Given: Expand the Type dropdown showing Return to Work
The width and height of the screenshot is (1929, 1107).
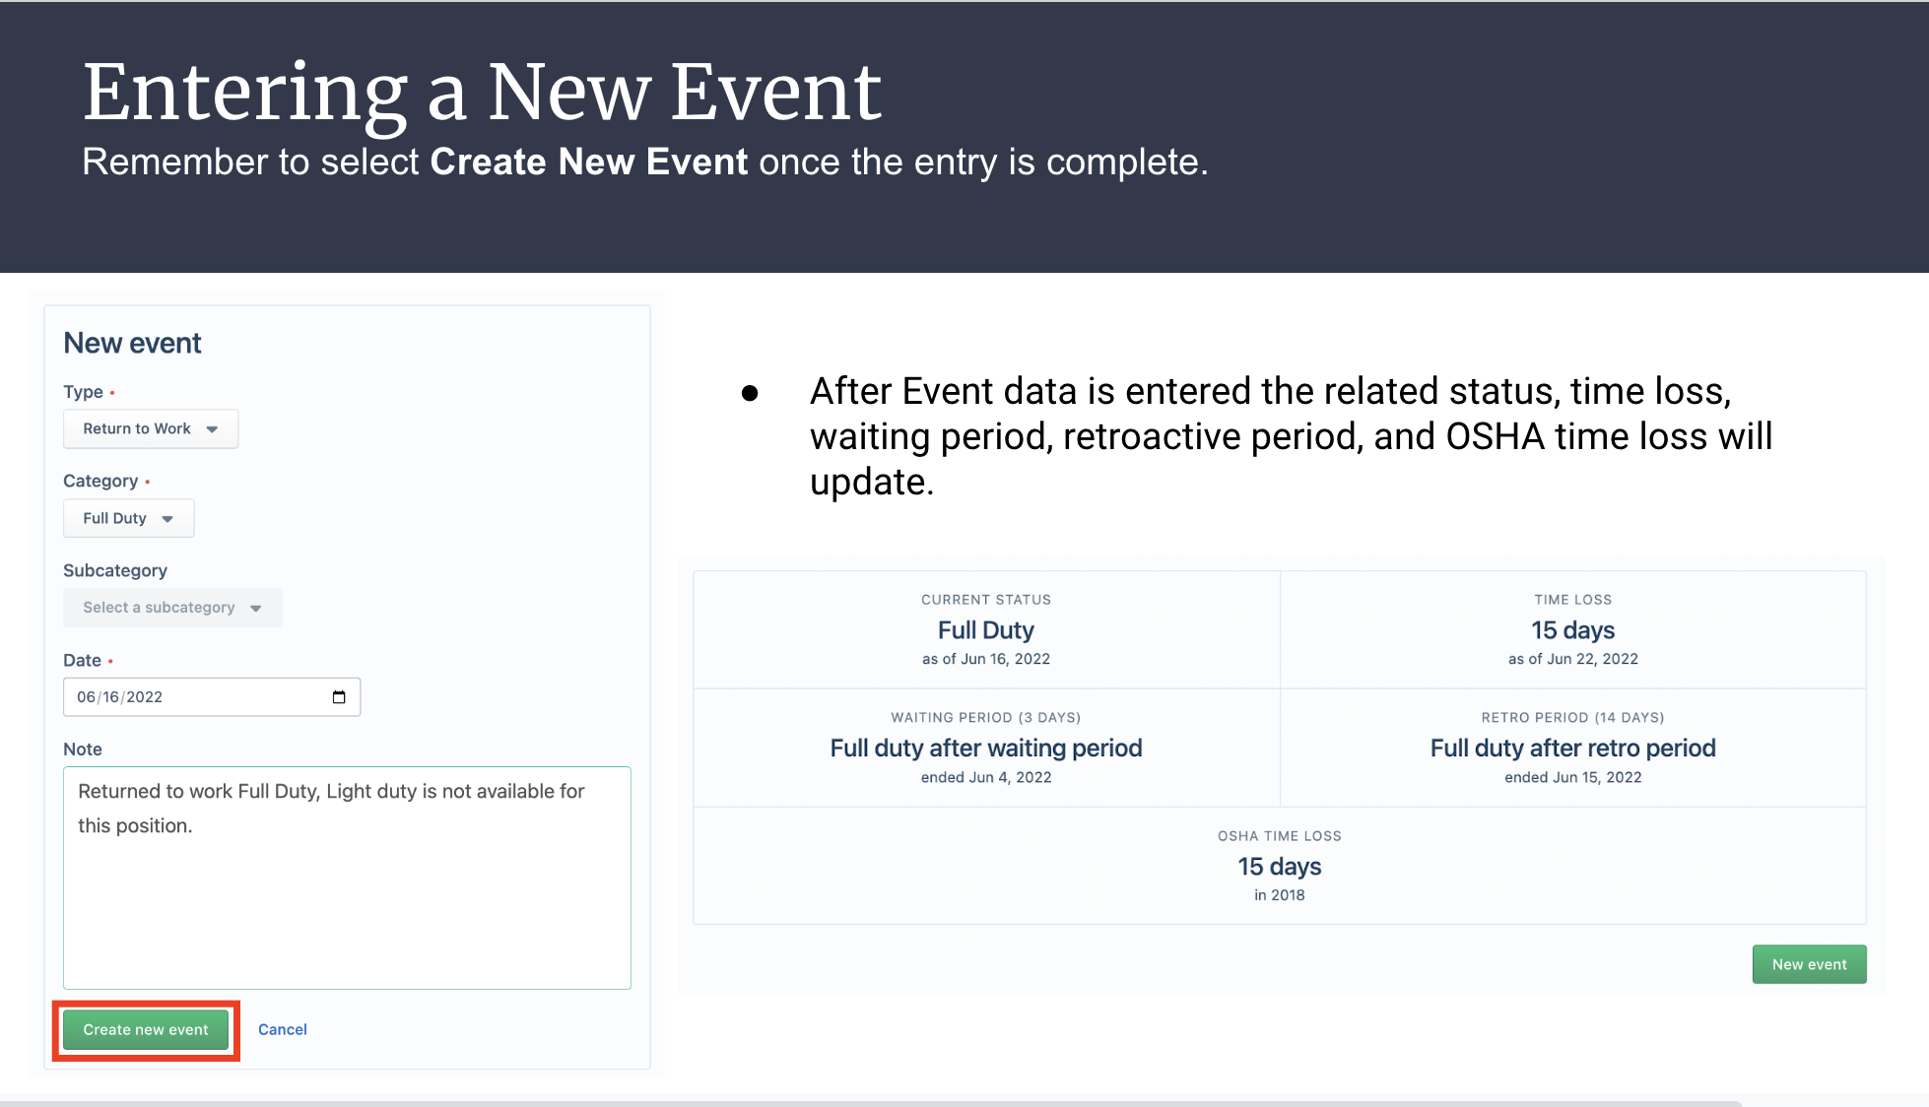Looking at the screenshot, I should (151, 428).
